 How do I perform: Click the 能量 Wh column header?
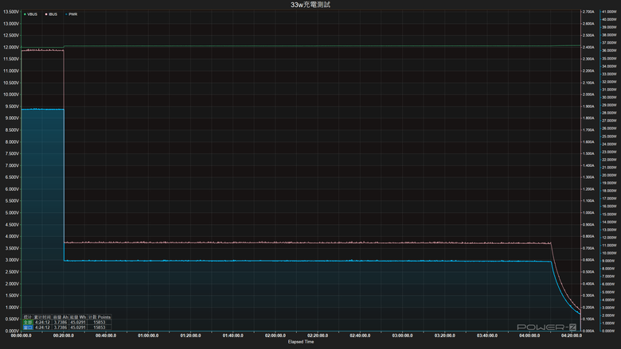78,317
